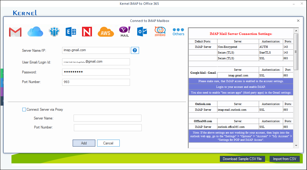
Task: Click the Outlook.com table heading
Action: 203,104
